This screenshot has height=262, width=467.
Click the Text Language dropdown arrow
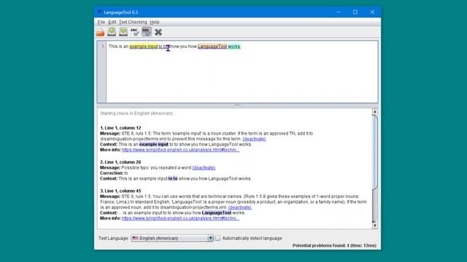pos(210,238)
